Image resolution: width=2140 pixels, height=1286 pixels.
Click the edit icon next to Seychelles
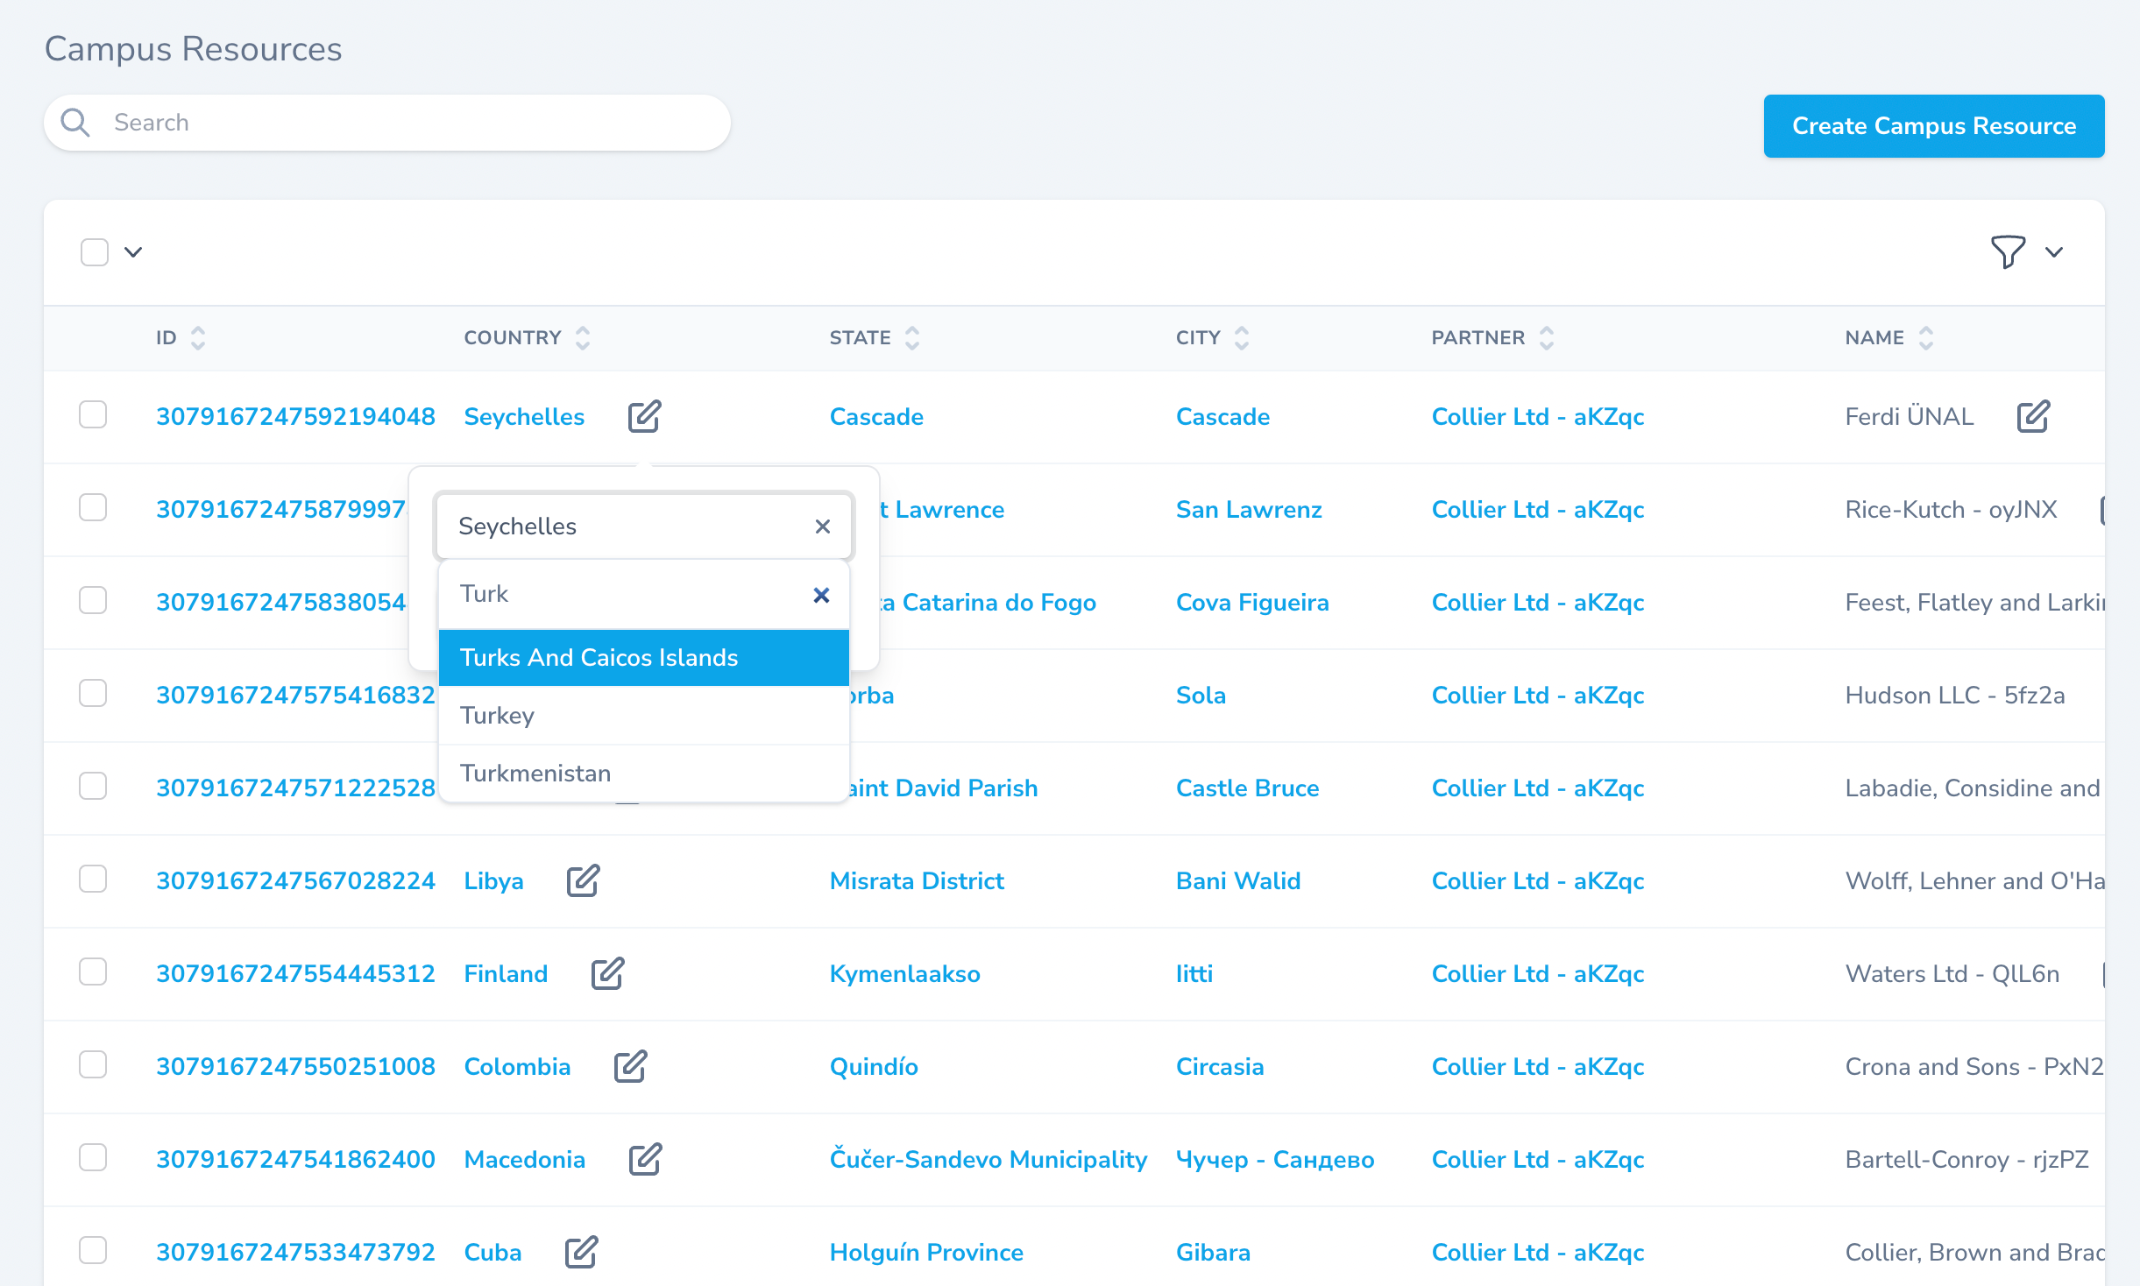pyautogui.click(x=644, y=416)
